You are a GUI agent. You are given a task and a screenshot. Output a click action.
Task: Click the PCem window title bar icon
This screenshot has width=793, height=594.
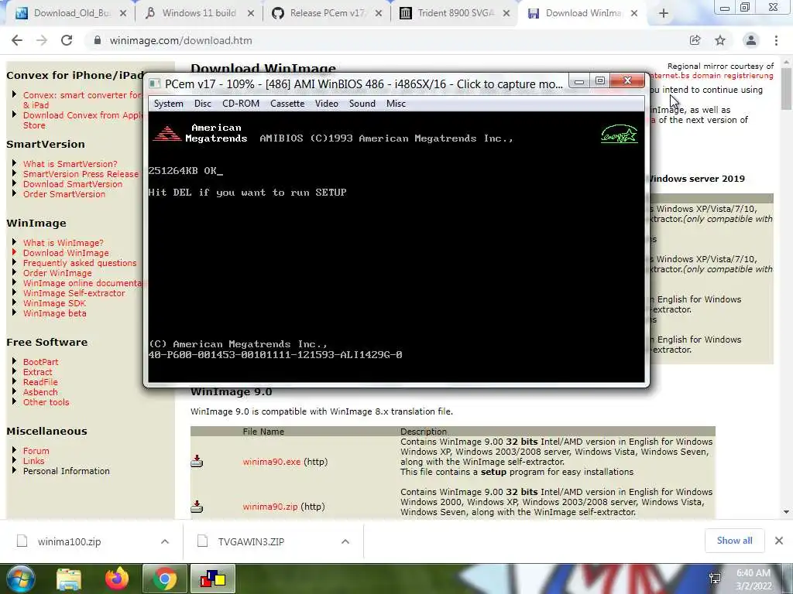(x=155, y=84)
